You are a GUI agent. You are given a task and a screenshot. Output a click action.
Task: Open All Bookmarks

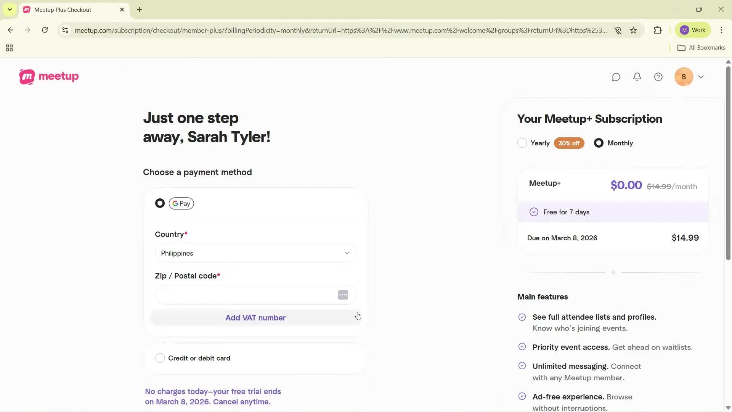pos(701,47)
